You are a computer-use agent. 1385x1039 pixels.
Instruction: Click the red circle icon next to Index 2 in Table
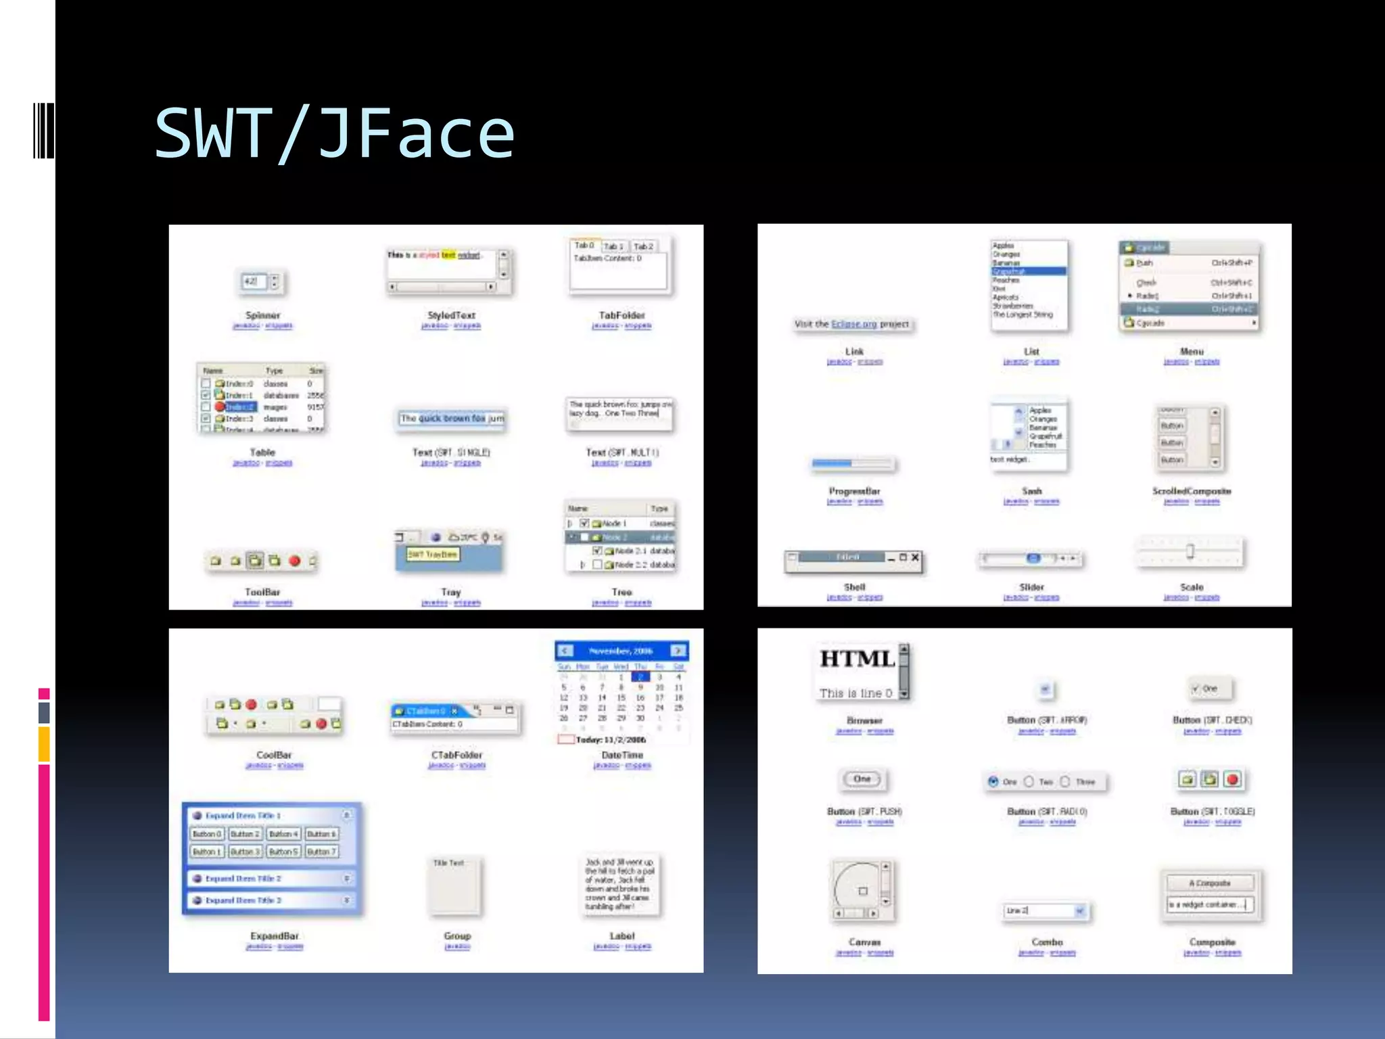tap(220, 407)
